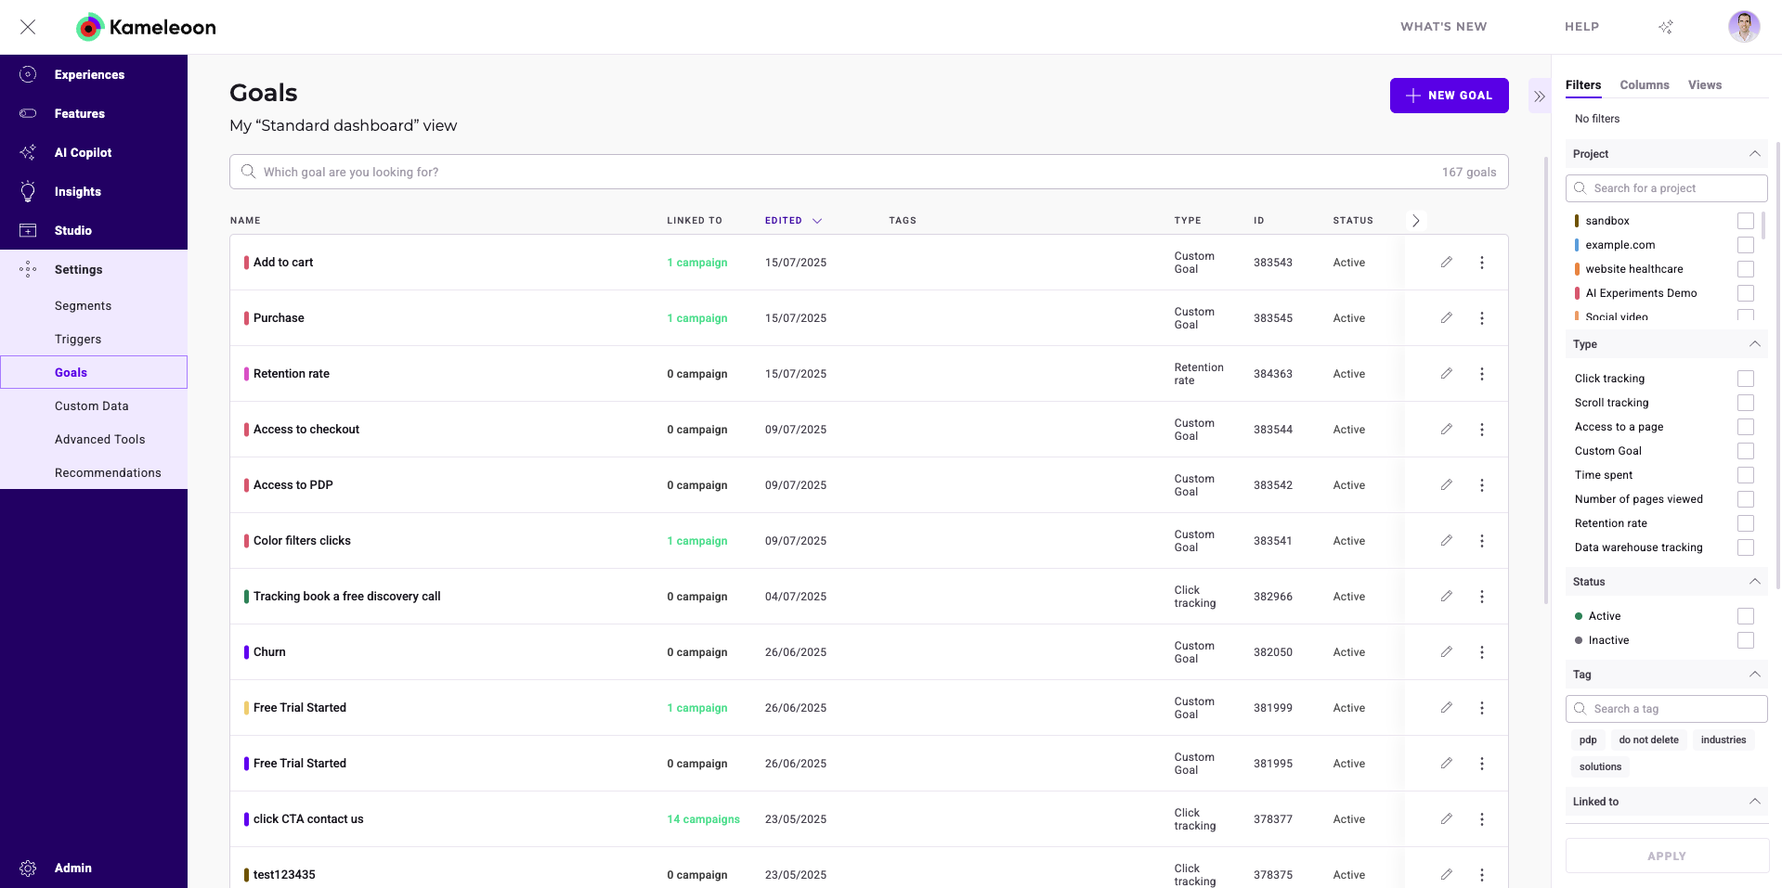Open more options for Access to PDP
The height and width of the screenshot is (888, 1782).
[x=1481, y=485]
